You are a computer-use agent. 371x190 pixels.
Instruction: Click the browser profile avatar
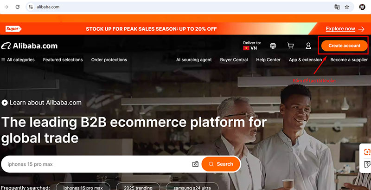pos(362,7)
